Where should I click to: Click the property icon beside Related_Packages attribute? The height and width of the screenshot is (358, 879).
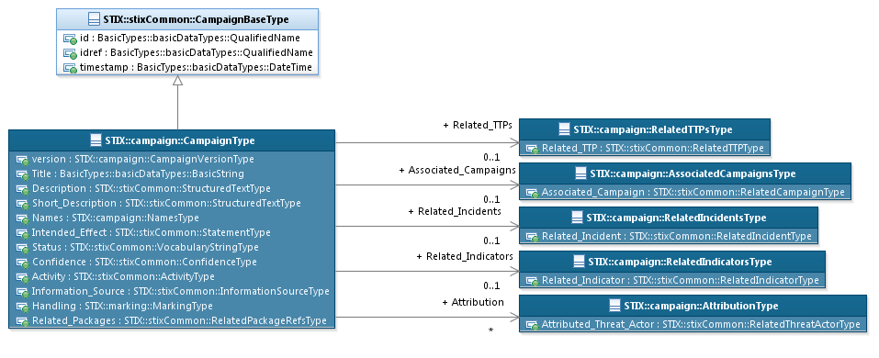(22, 321)
